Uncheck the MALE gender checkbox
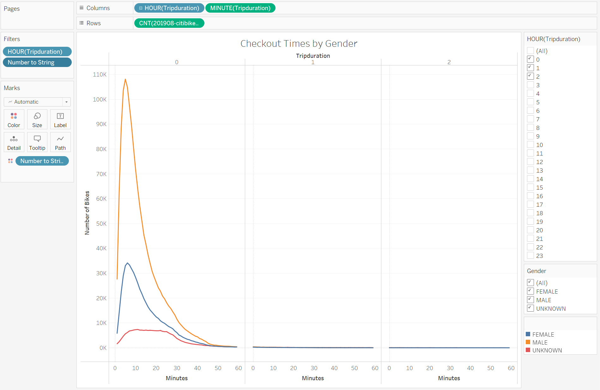The height and width of the screenshot is (390, 600). pyautogui.click(x=530, y=300)
